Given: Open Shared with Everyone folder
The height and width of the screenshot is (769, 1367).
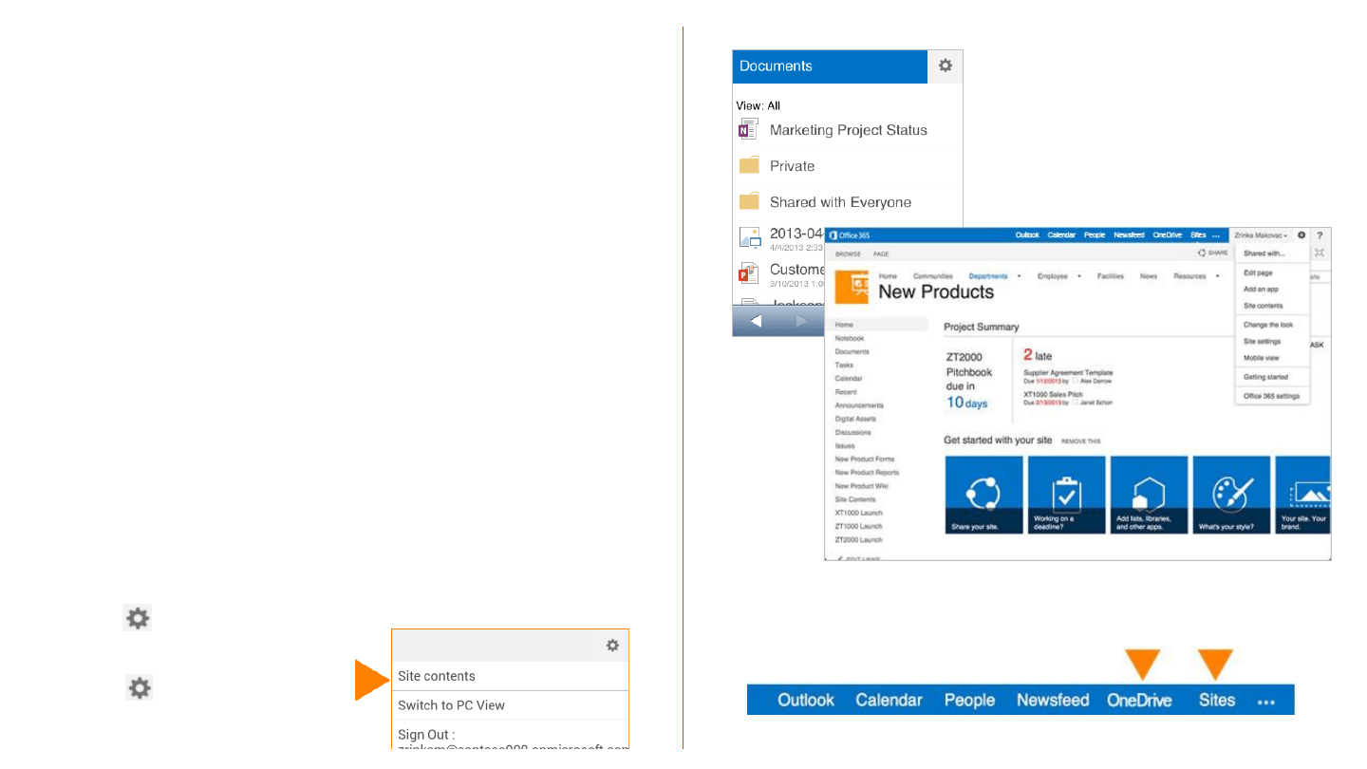Looking at the screenshot, I should coord(840,202).
